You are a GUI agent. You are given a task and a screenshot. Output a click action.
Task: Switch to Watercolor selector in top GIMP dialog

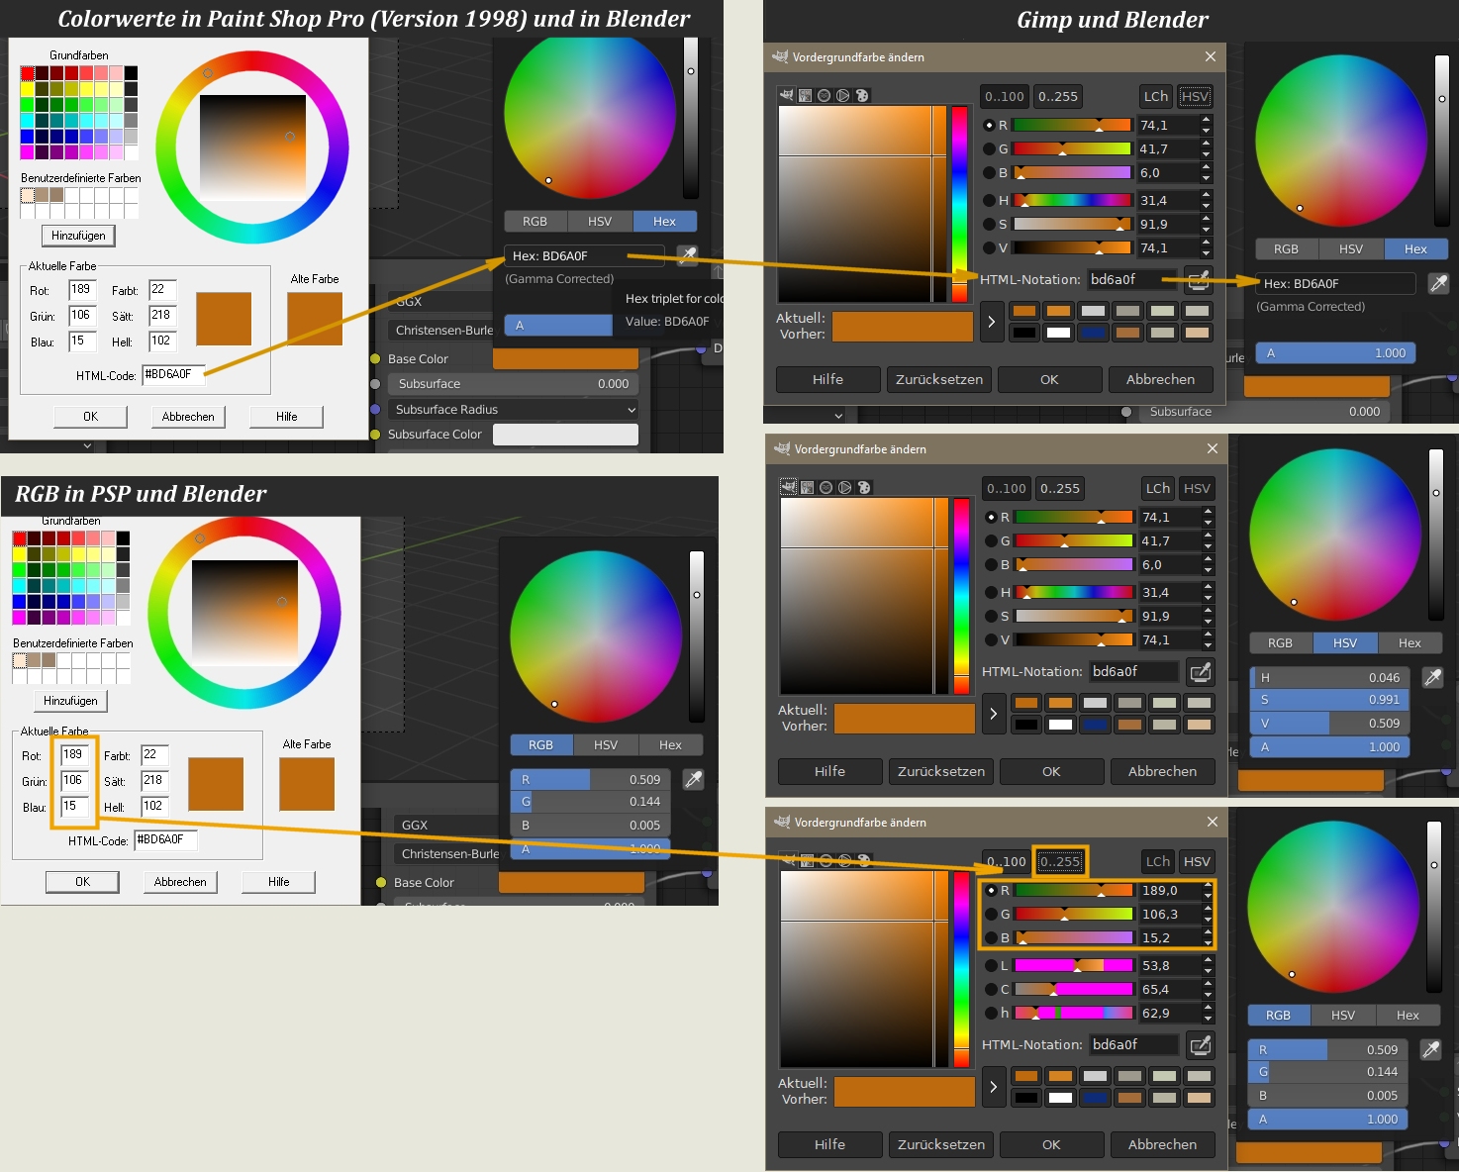tap(824, 95)
